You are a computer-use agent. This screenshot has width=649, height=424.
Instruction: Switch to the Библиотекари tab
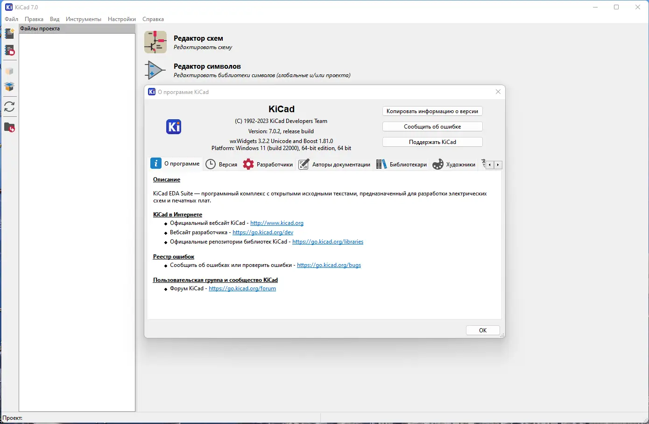(402, 164)
